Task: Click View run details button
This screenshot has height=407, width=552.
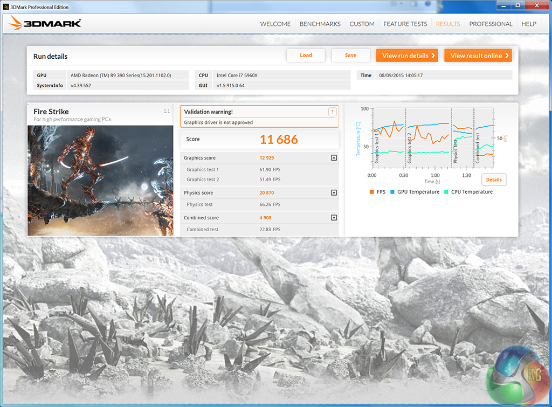Action: 407,56
